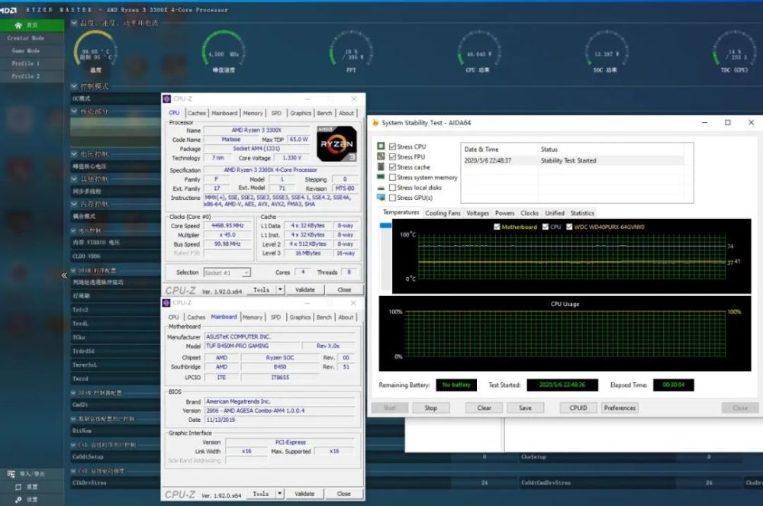Uncheck the Stress FPU checkbox
The image size is (763, 506).
pyautogui.click(x=393, y=157)
